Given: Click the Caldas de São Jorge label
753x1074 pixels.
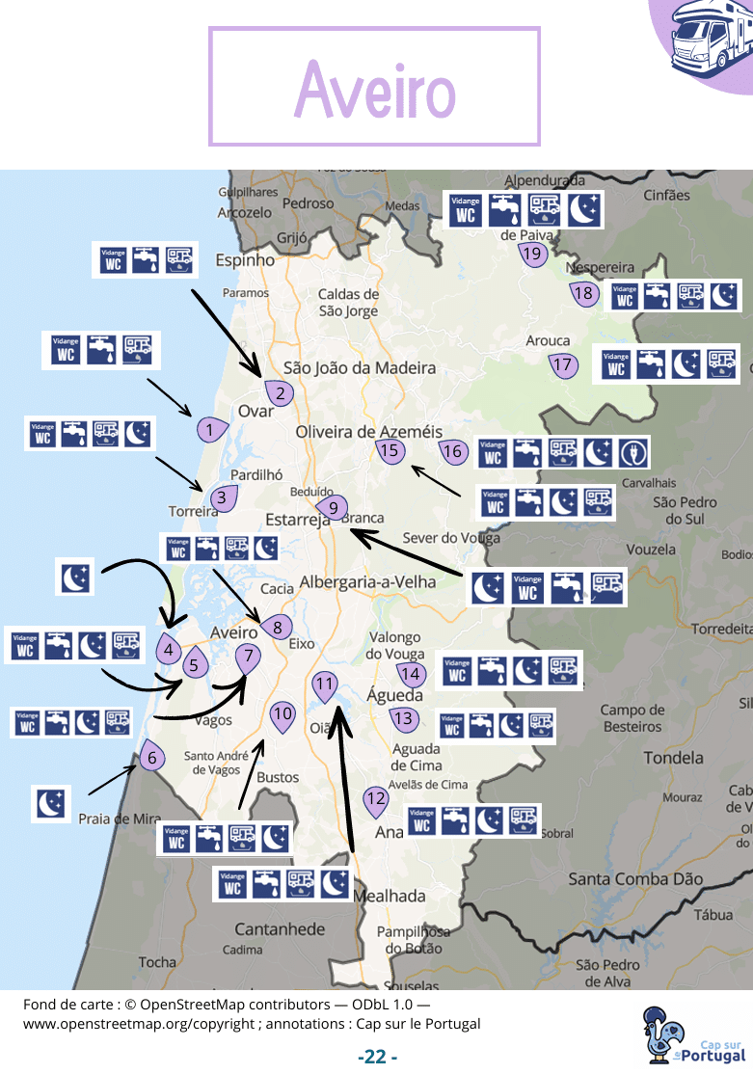Looking at the screenshot, I should coord(348,302).
